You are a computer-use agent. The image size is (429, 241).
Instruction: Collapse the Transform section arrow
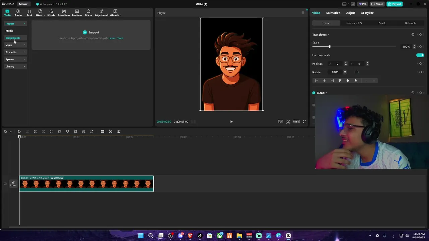tap(328, 35)
